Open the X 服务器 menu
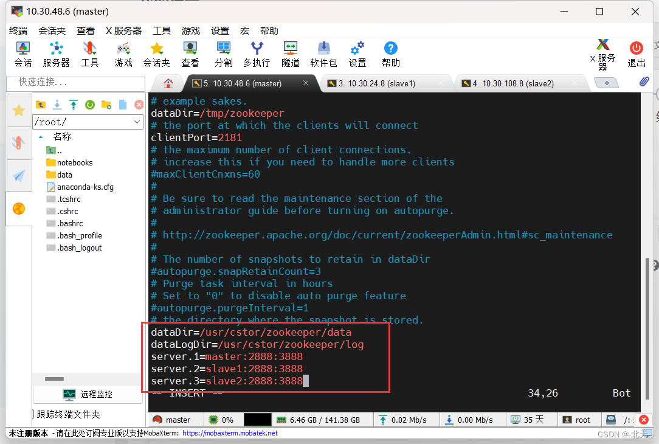This screenshot has height=444, width=659. [123, 30]
